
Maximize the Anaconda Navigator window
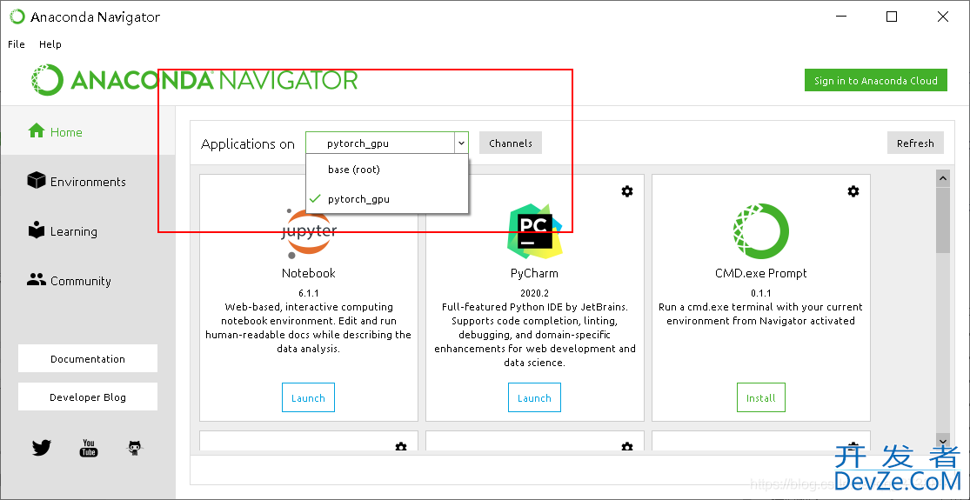(x=892, y=17)
